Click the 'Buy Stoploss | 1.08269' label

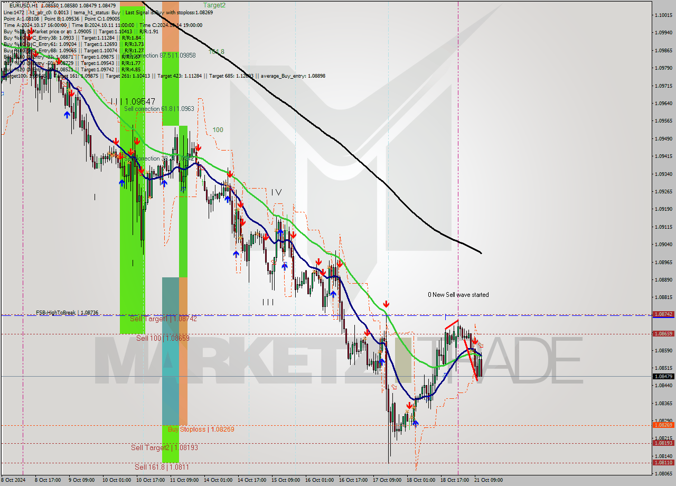[x=201, y=429]
